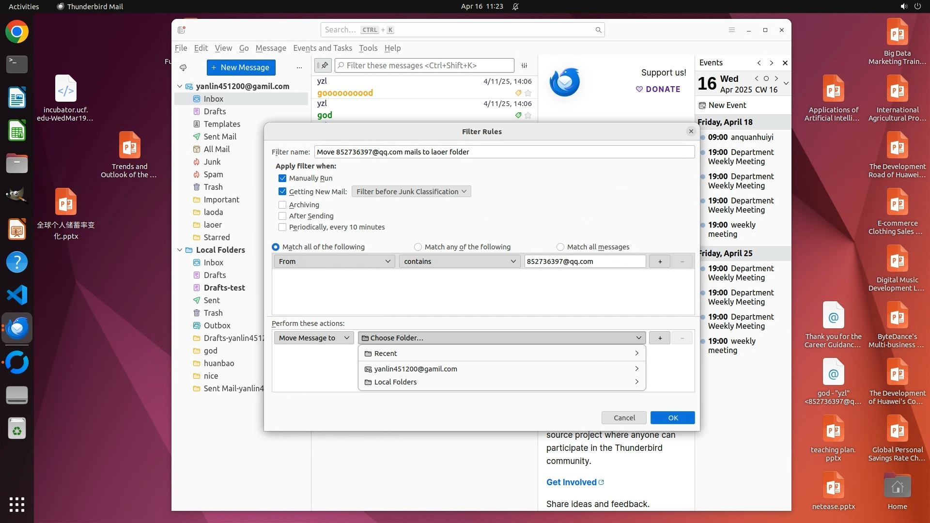
Task: Open the Tools menu
Action: point(368,48)
